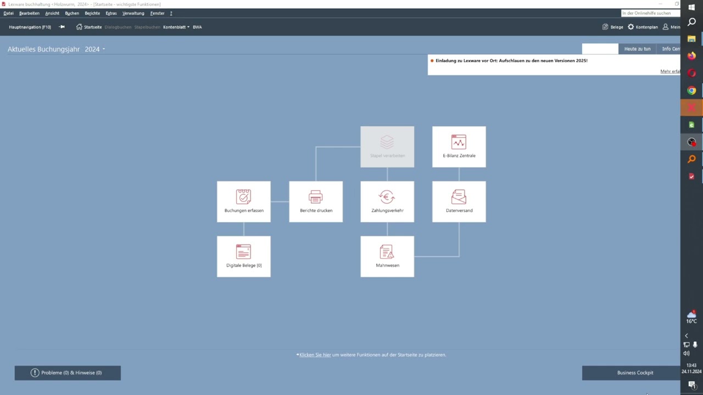Open the Datenversand tile

(459, 201)
